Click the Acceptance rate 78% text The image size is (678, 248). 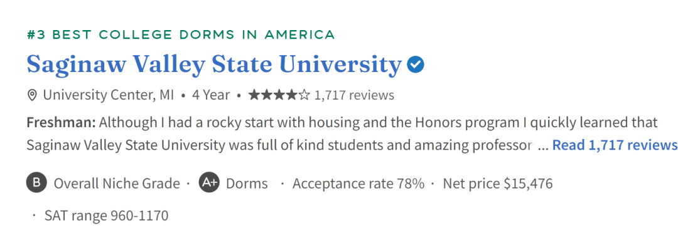point(358,183)
